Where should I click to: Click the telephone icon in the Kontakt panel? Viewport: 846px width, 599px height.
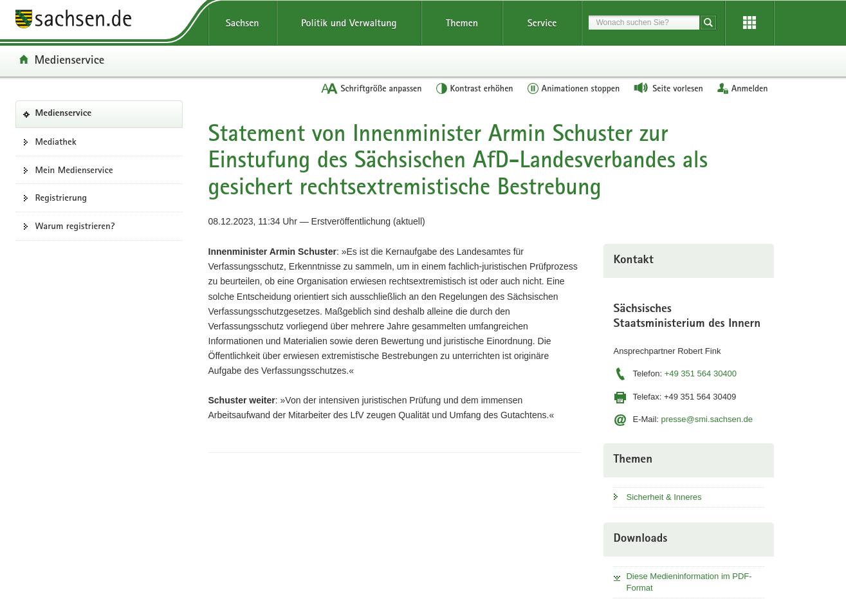pyautogui.click(x=620, y=374)
